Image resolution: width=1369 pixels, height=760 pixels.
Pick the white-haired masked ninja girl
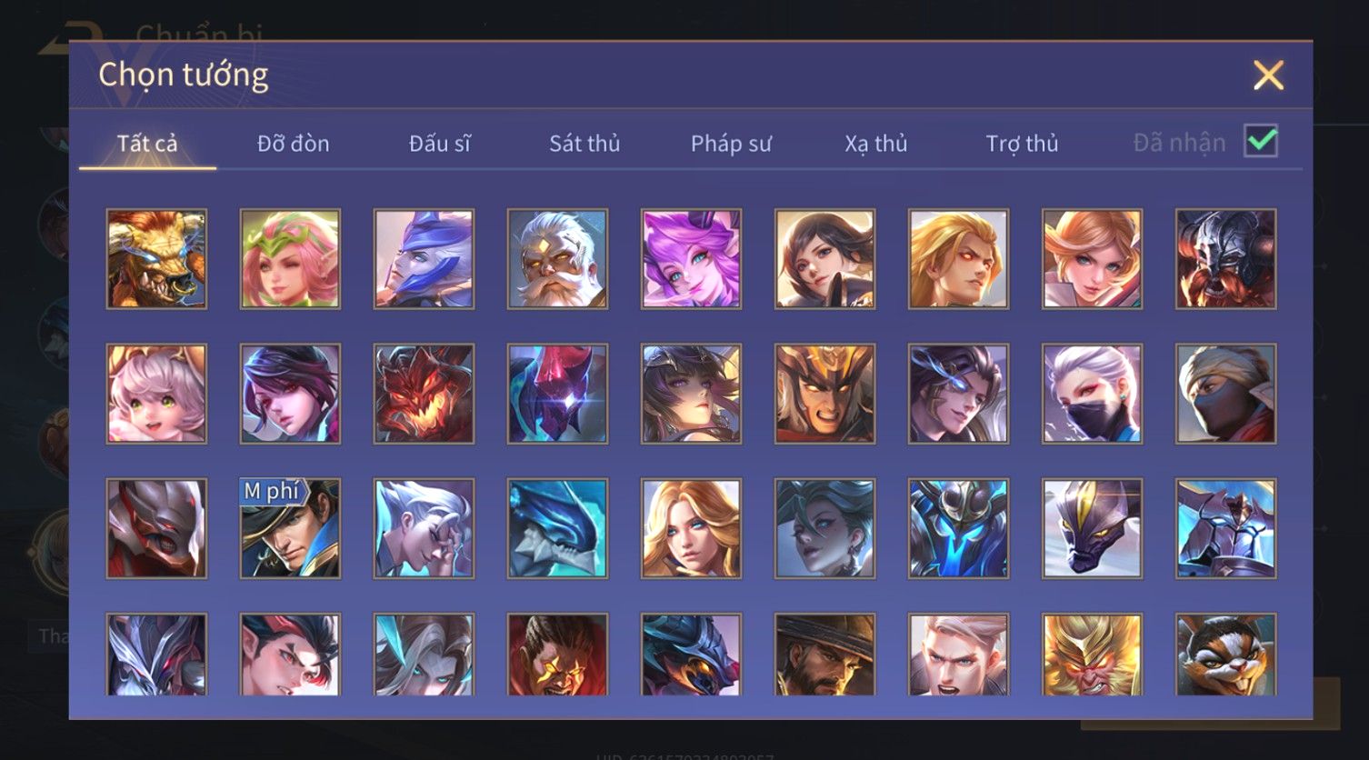pos(1092,394)
